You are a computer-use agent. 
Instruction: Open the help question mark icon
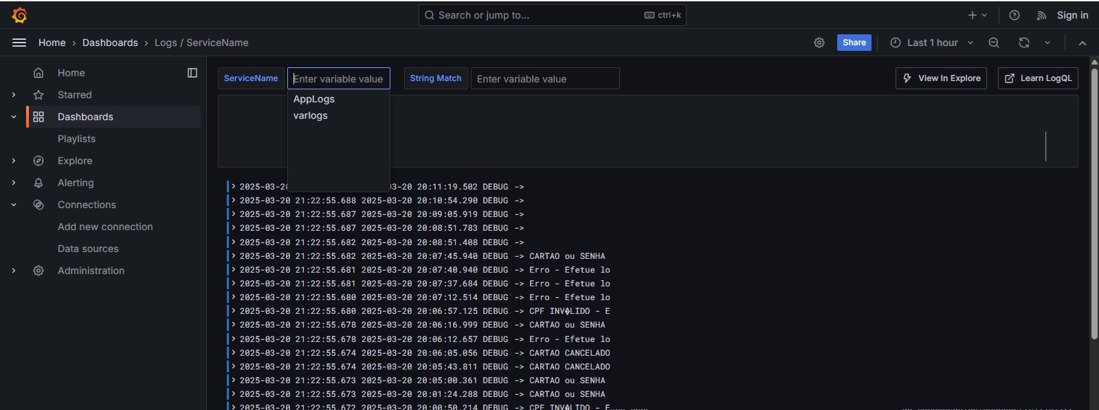(x=1014, y=15)
